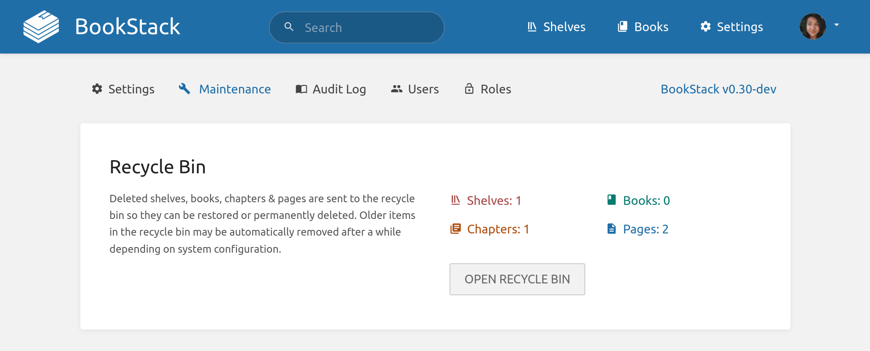Expand the user profile dropdown arrow

[x=837, y=25]
